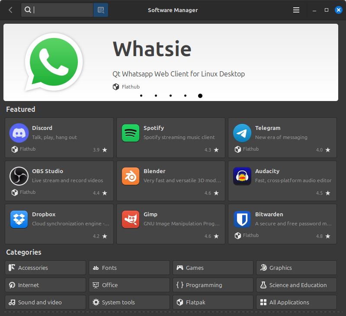Open the Spotify app icon
This screenshot has height=316, width=346.
coord(131,133)
